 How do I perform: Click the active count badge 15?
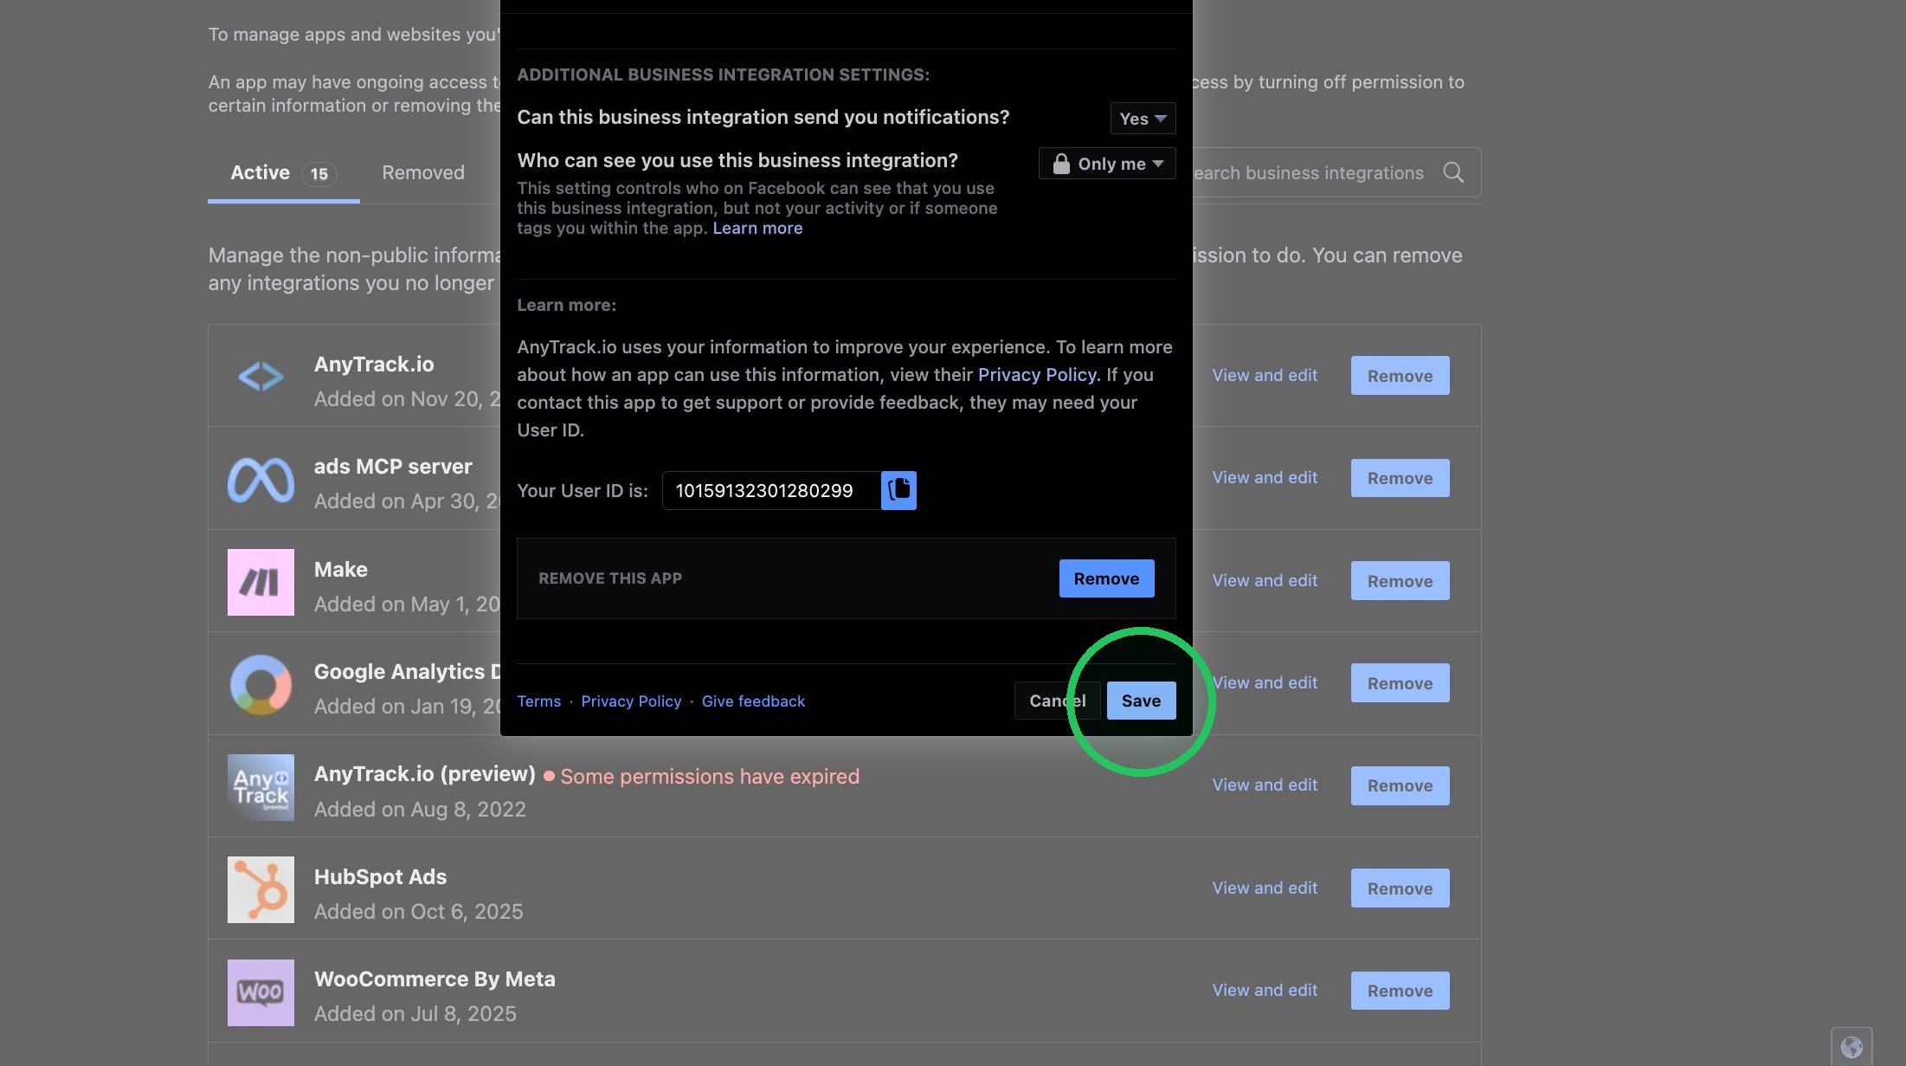tap(319, 174)
